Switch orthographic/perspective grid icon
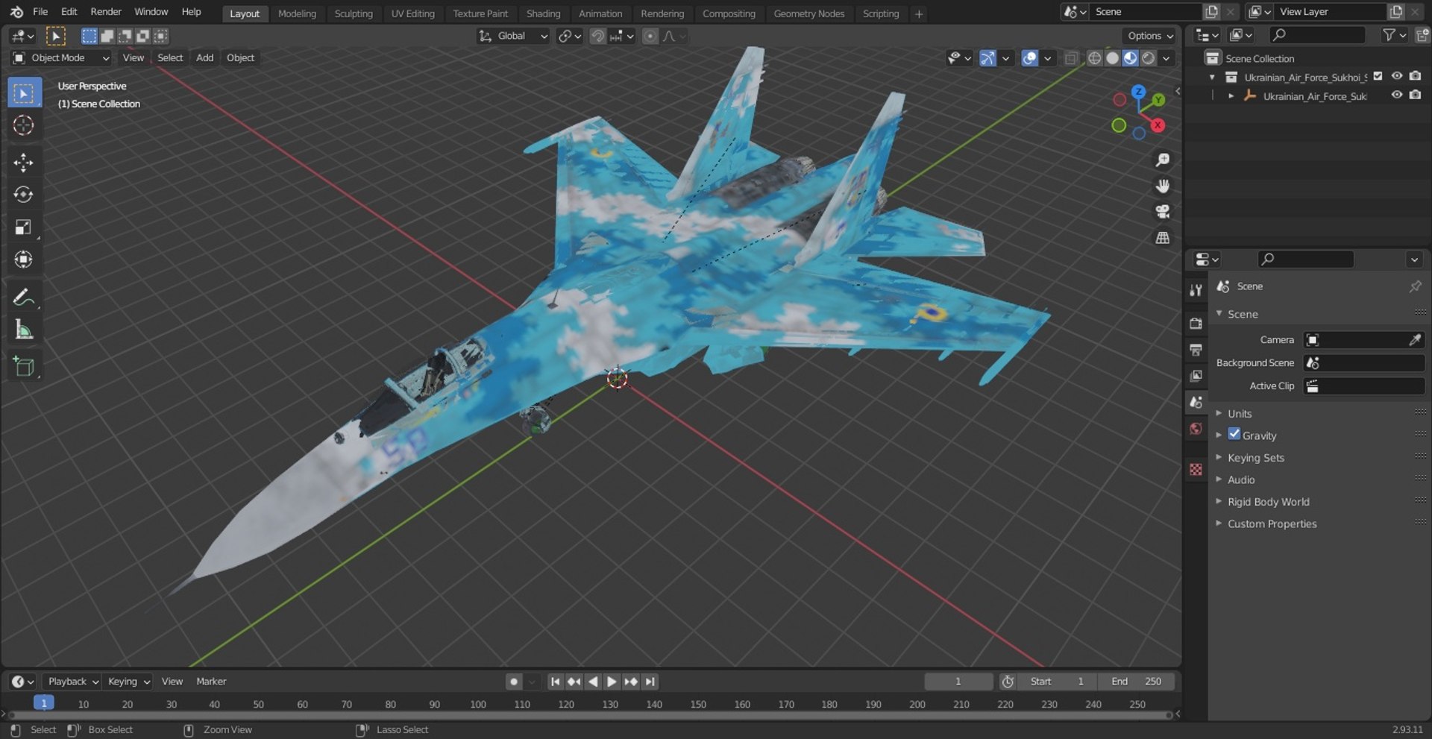 tap(1162, 238)
